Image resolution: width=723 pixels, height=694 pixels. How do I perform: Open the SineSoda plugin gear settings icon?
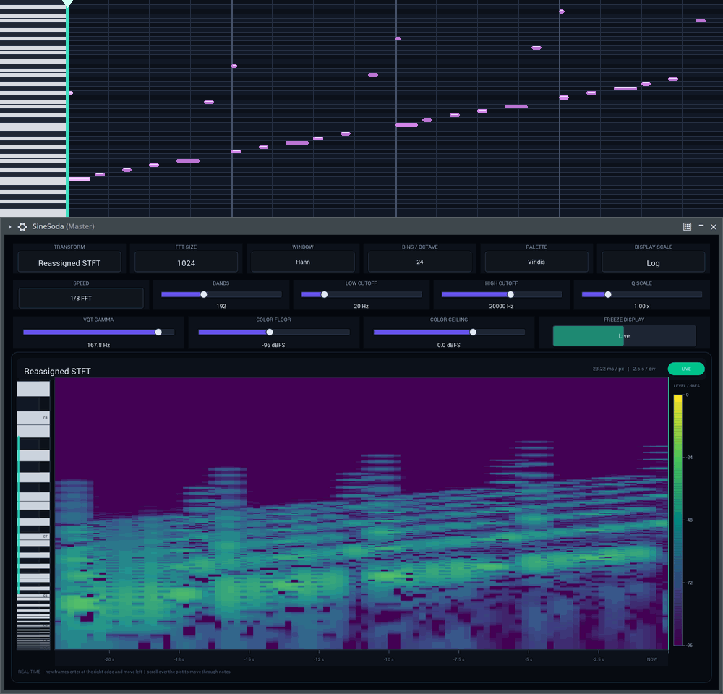pos(22,226)
